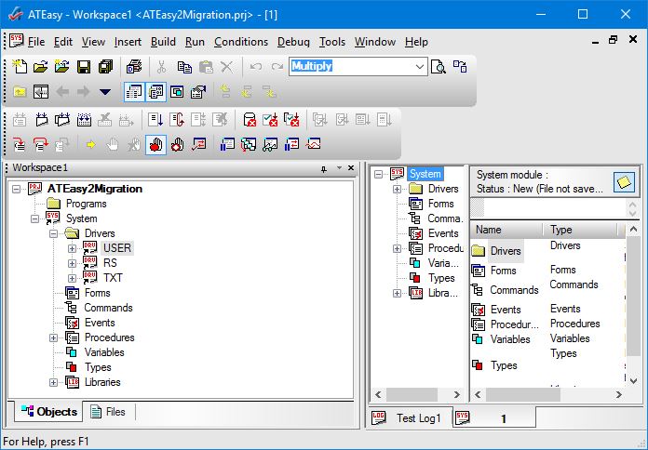Image resolution: width=648 pixels, height=450 pixels.
Task: Click the Save floppy disk icon
Action: (x=84, y=66)
